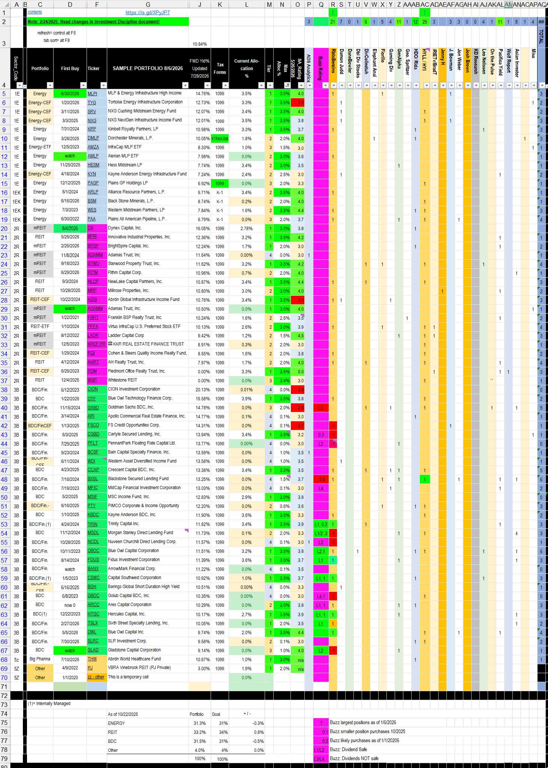Select the 'This is a temporary cell' cell
Image resolution: width=548 pixels, height=768 pixels.
(148, 677)
